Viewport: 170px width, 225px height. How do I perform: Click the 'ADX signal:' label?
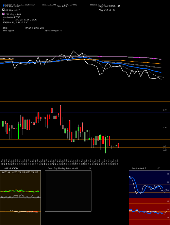[8, 31]
